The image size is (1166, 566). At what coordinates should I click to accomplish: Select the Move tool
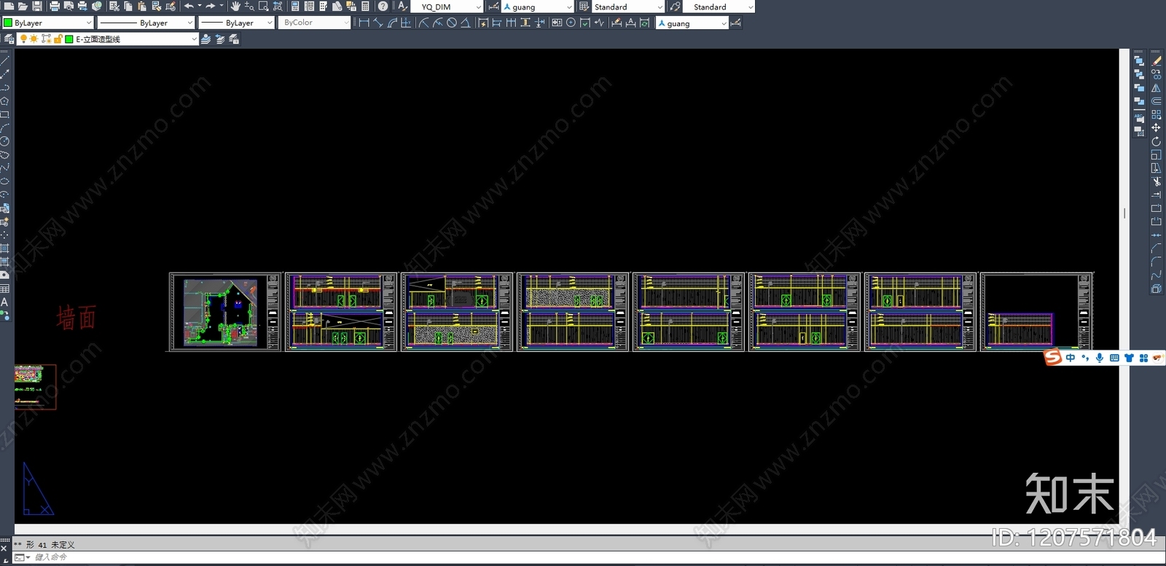click(x=1157, y=127)
